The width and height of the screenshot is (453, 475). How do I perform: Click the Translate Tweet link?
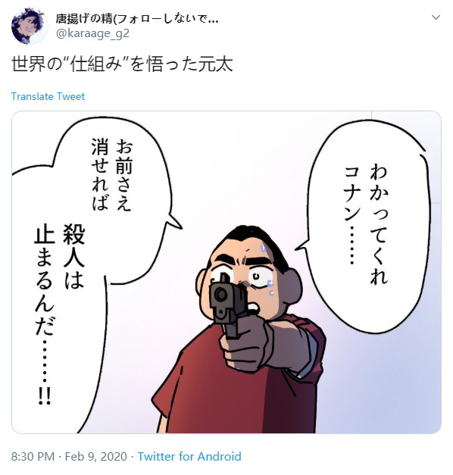(48, 96)
